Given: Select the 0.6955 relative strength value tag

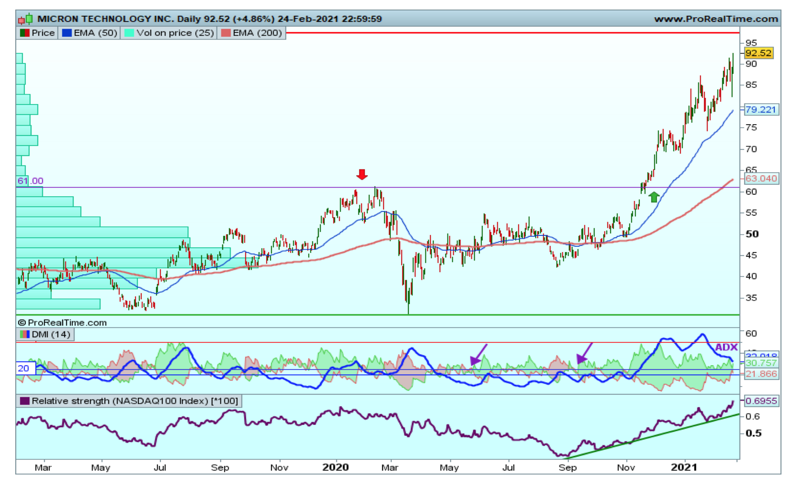Looking at the screenshot, I should point(761,401).
